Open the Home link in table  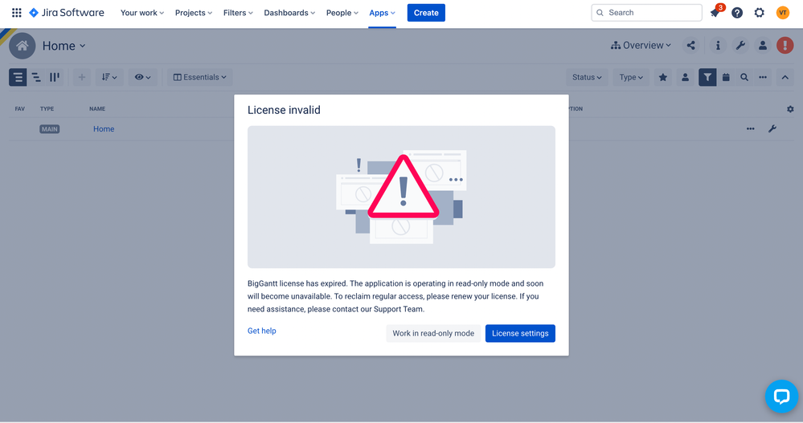point(104,129)
